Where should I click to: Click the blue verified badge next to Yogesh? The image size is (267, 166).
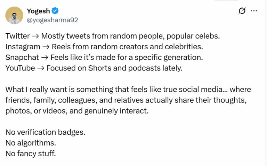(55, 11)
